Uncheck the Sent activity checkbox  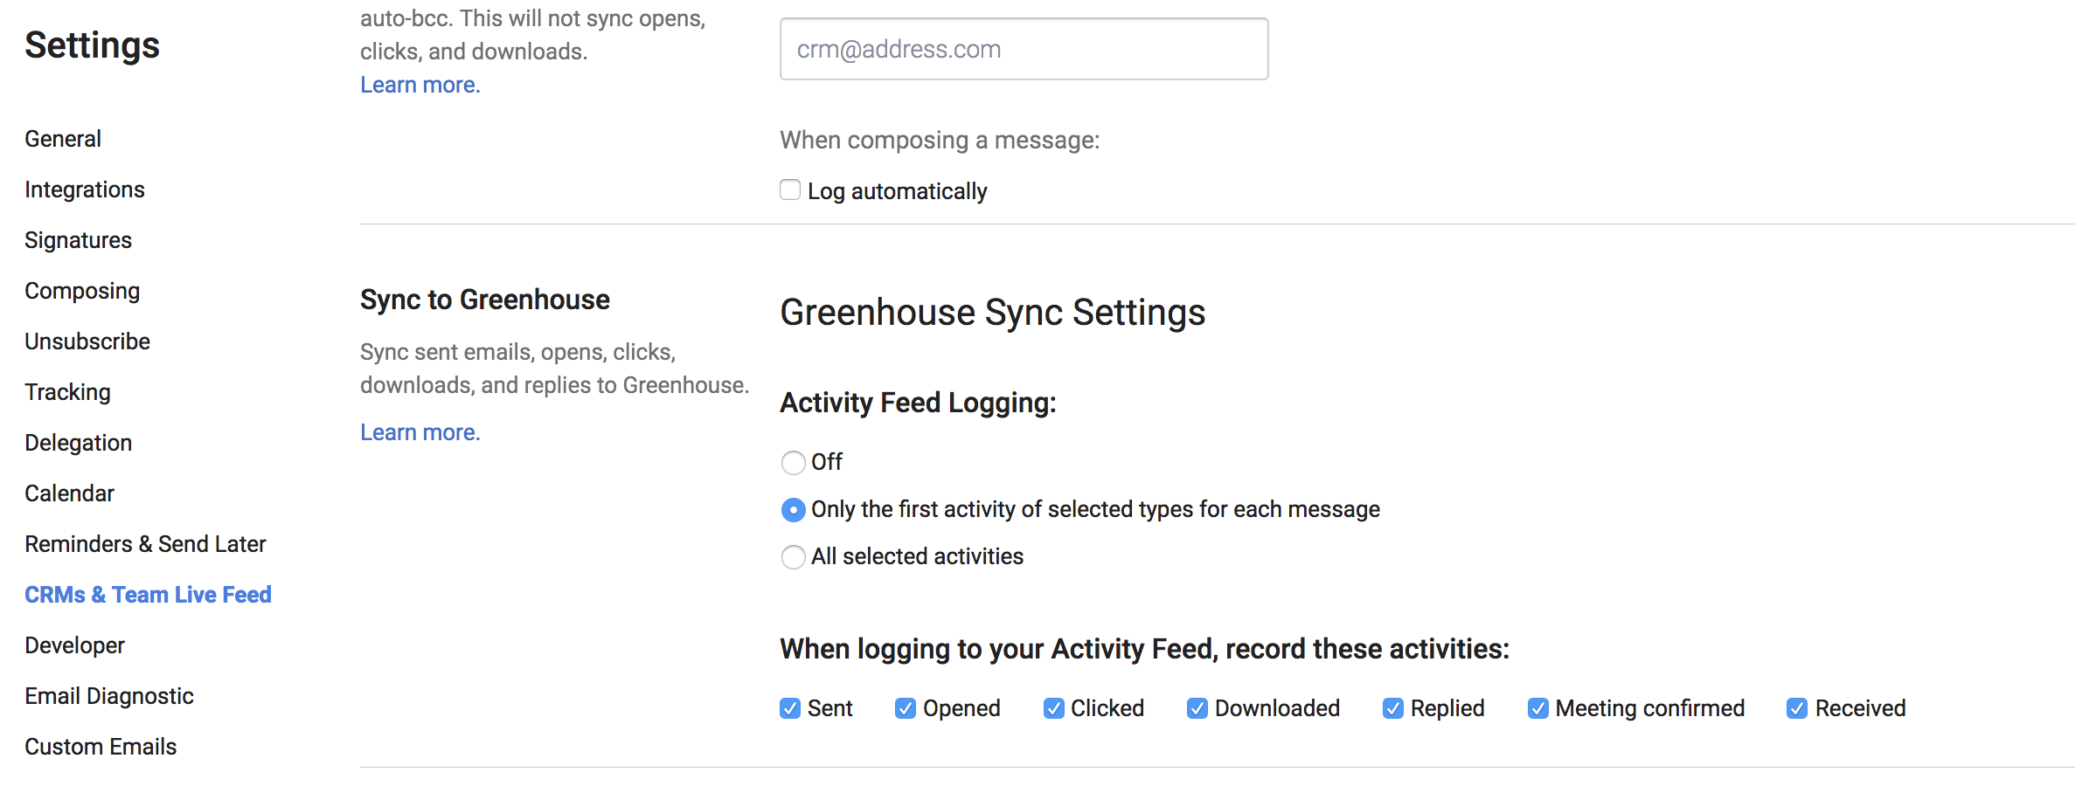(x=790, y=708)
